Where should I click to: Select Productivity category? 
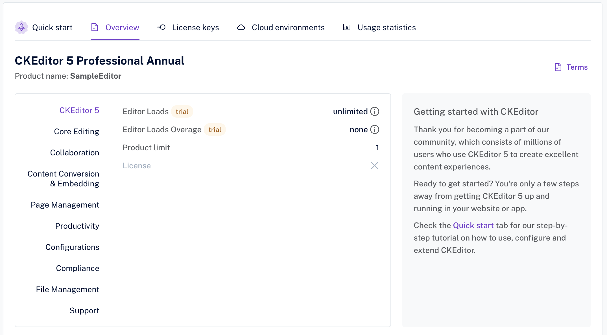[x=77, y=226]
